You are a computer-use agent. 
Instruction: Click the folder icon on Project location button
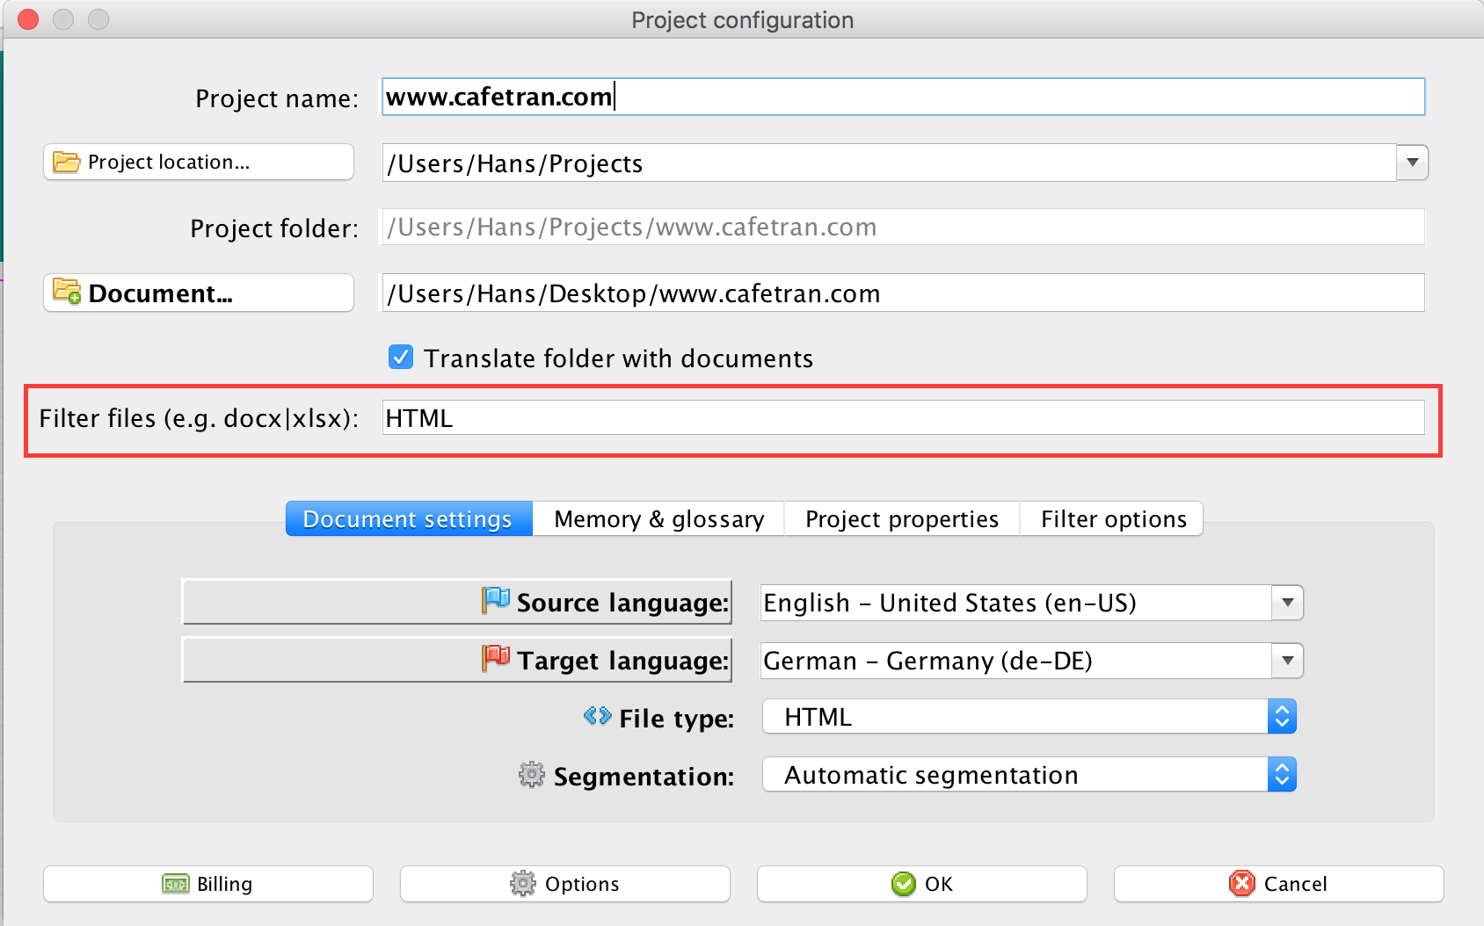(66, 163)
